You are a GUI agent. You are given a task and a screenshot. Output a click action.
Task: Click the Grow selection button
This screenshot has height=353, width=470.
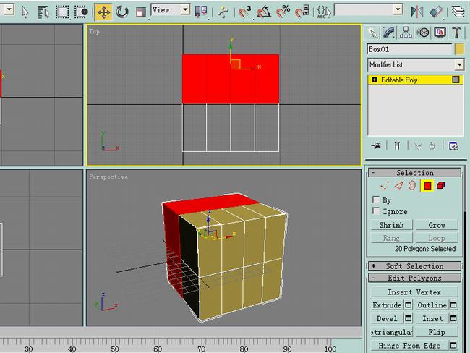tap(437, 225)
